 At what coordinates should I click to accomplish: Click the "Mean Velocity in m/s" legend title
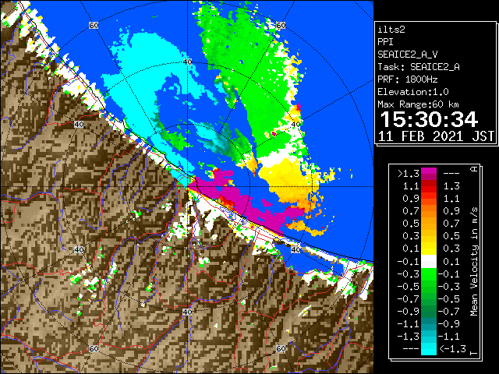474,262
